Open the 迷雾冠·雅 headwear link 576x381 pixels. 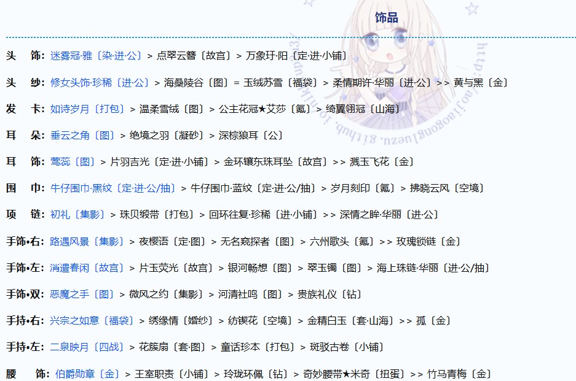97,56
